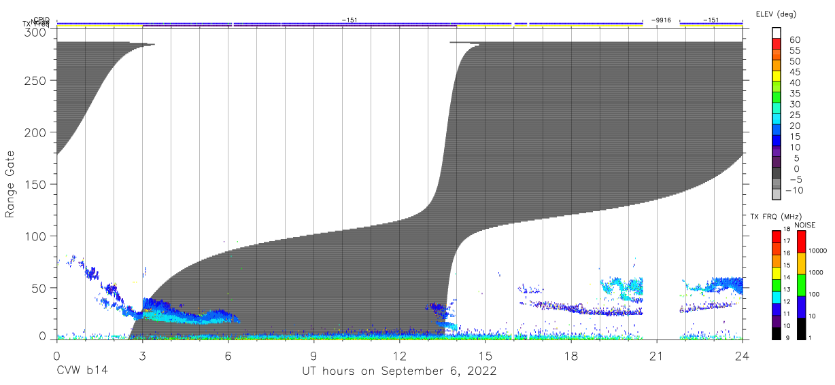835x385 pixels.
Task: Click the blue segment of NOISE color bar
Action: coord(801,307)
